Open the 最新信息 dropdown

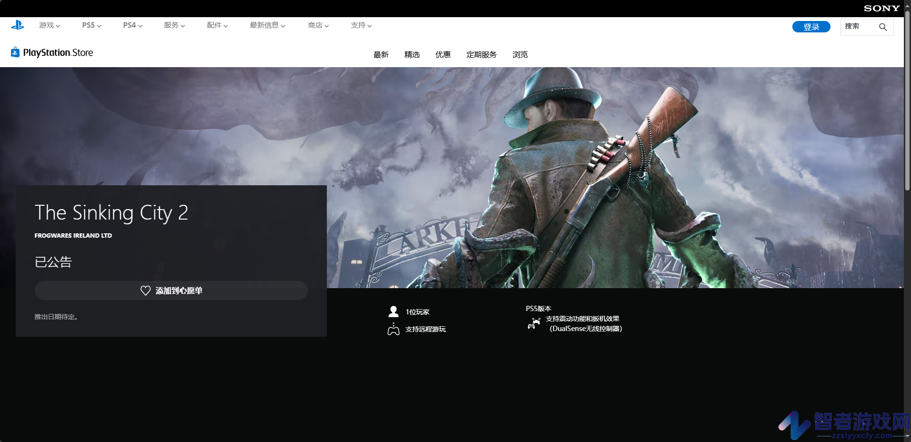click(267, 25)
